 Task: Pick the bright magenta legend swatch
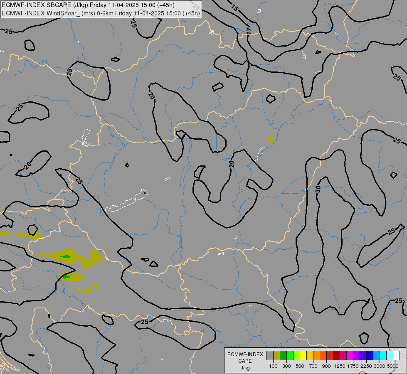pos(350,356)
